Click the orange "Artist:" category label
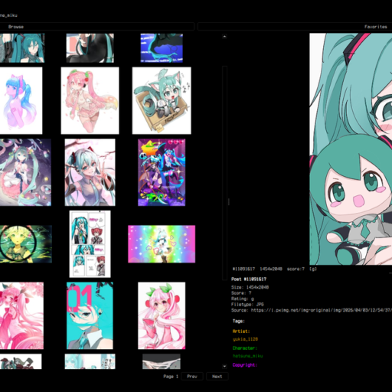The image size is (392, 392). coord(241,332)
